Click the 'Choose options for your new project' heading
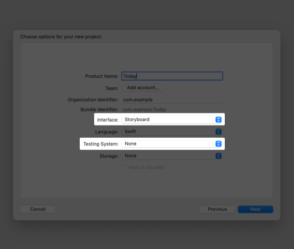Screen dimensions: 294x249 [61, 37]
